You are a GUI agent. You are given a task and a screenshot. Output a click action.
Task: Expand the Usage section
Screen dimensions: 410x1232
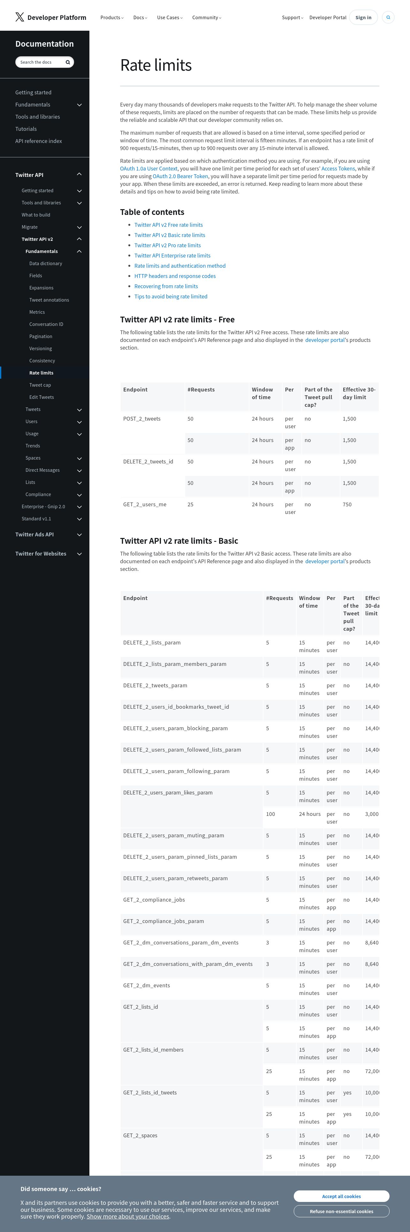click(79, 434)
